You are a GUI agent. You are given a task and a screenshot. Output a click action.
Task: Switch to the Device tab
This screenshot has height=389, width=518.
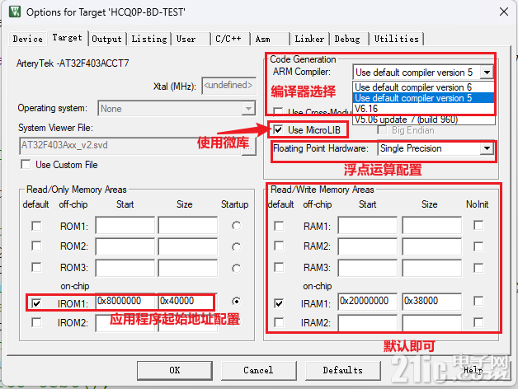tap(28, 39)
